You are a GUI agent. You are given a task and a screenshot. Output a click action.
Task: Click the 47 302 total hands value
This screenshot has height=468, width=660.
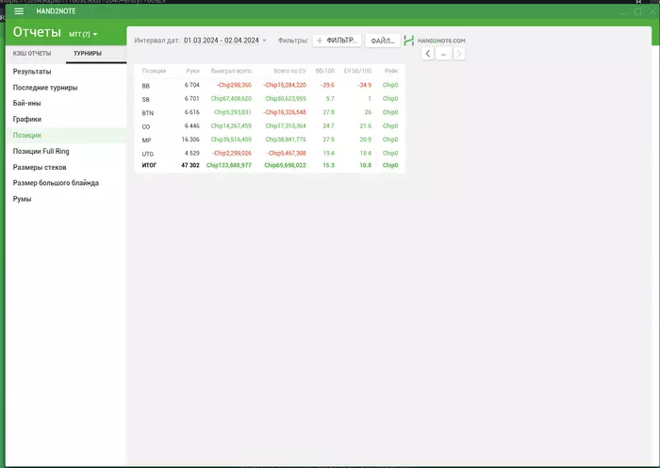[190, 165]
